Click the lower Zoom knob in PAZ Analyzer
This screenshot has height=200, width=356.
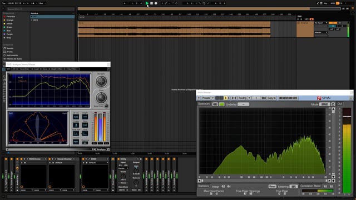pyautogui.click(x=101, y=98)
